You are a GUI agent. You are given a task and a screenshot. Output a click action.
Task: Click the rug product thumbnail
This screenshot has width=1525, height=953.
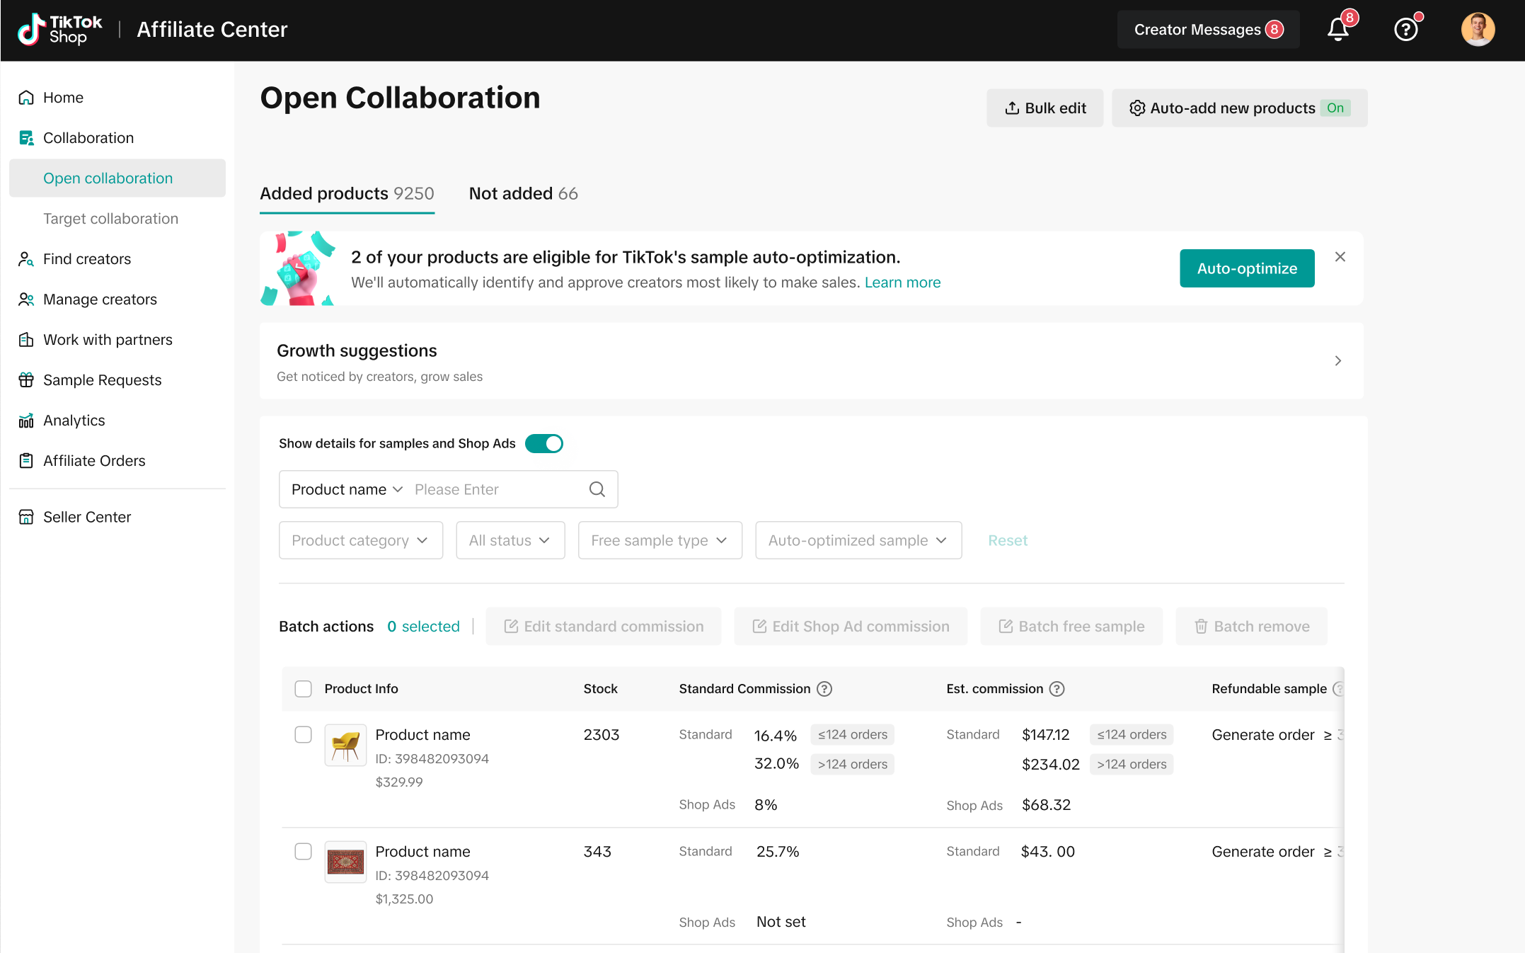(x=345, y=862)
